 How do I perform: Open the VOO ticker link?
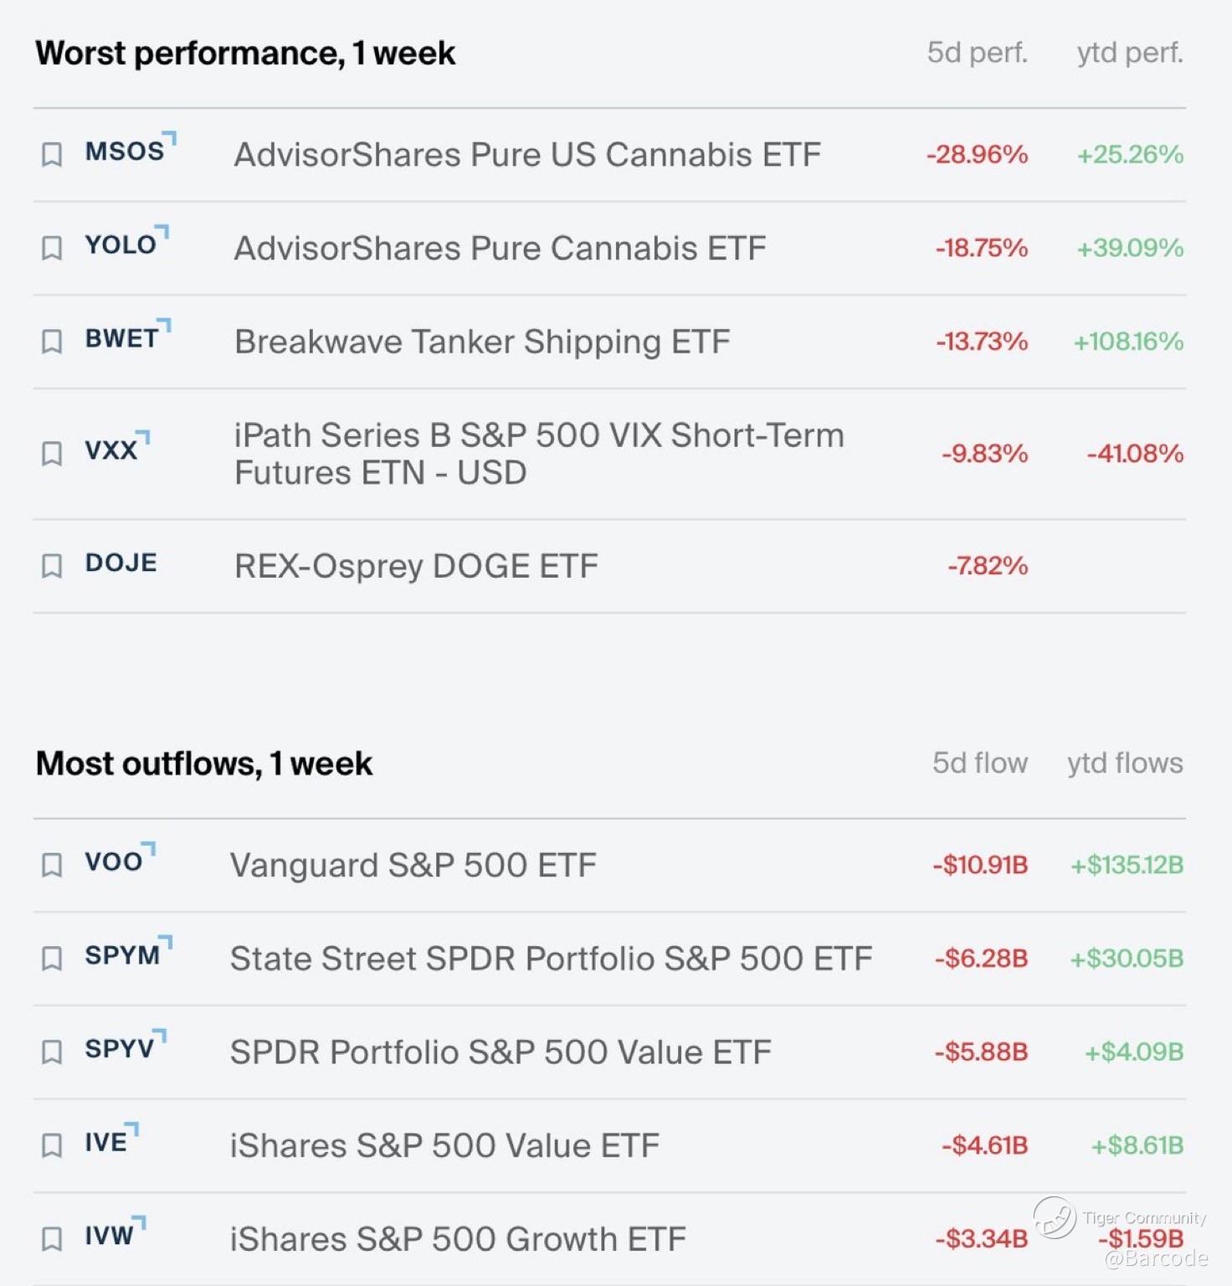click(x=115, y=862)
